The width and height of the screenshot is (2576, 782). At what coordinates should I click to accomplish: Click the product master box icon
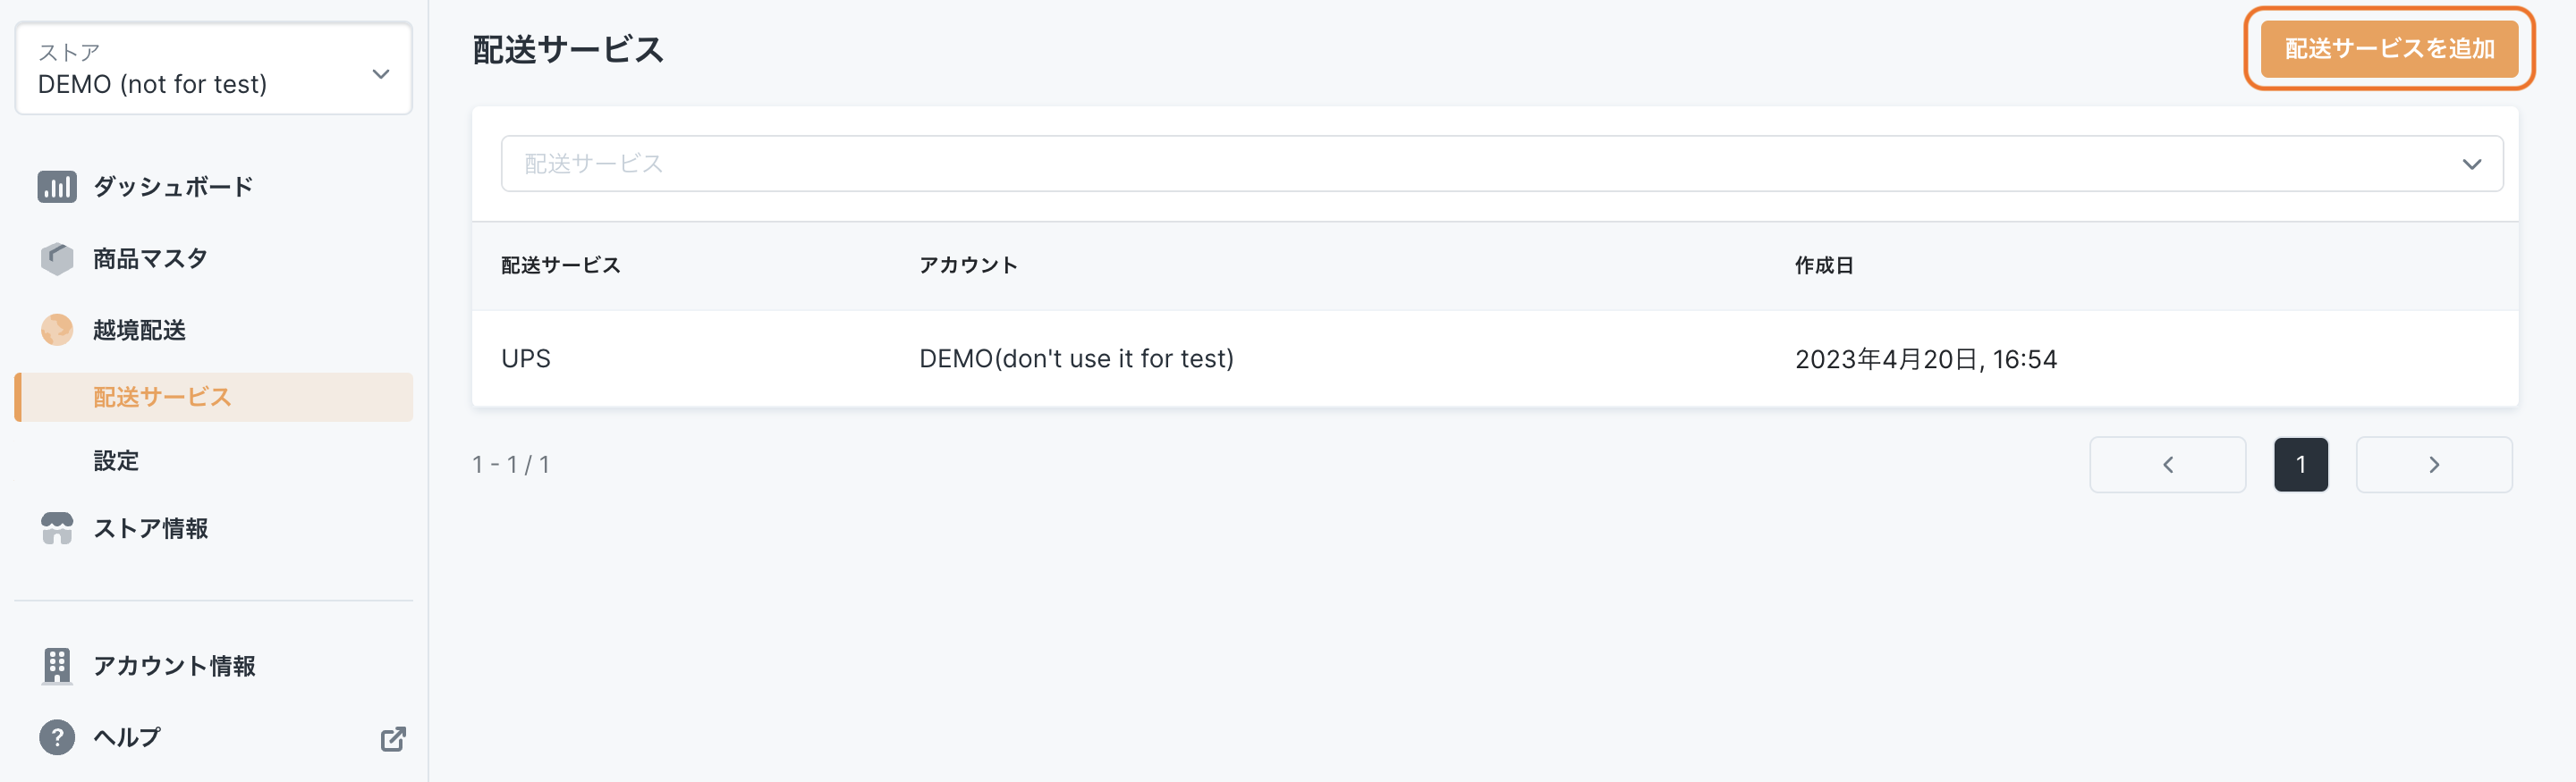coord(57,258)
